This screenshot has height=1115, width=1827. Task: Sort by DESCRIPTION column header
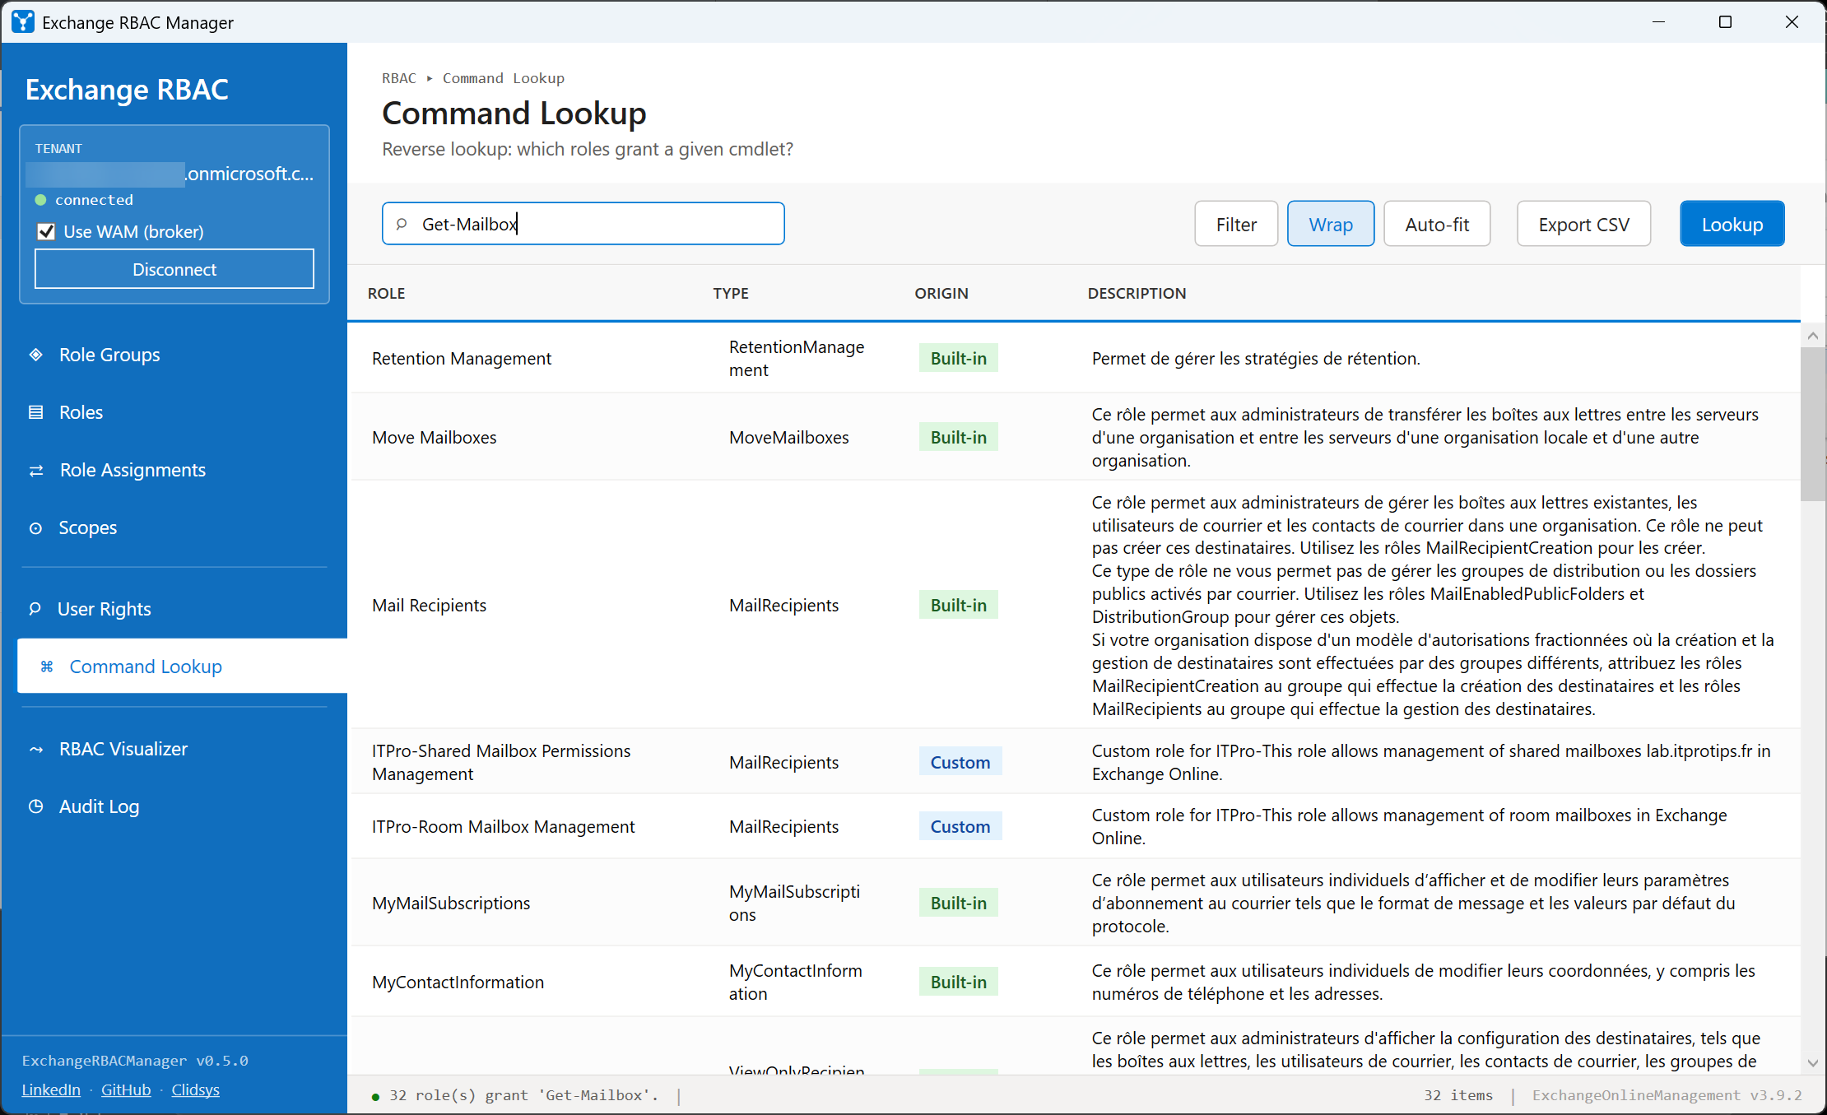coord(1137,293)
